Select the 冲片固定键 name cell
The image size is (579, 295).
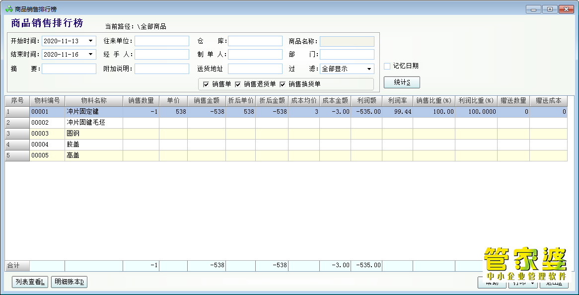click(94, 112)
